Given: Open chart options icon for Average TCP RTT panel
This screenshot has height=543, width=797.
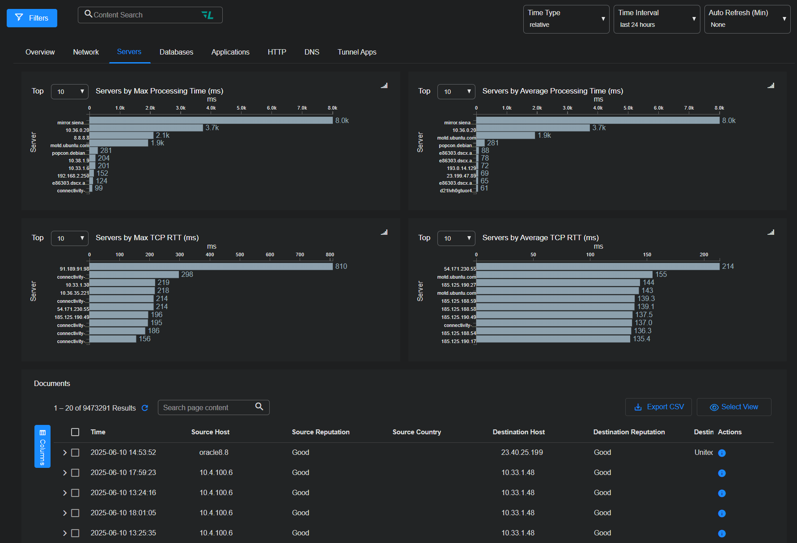Looking at the screenshot, I should click(771, 233).
